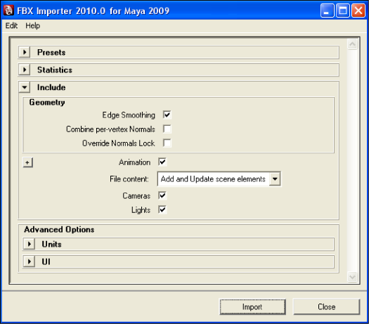Expand the Statistics section arrow
This screenshot has height=324, width=369.
(25, 70)
